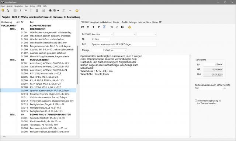Click the yellow icon right of Bz
Image resolution: width=236 pixels, height=141 pixels.
tap(129, 27)
